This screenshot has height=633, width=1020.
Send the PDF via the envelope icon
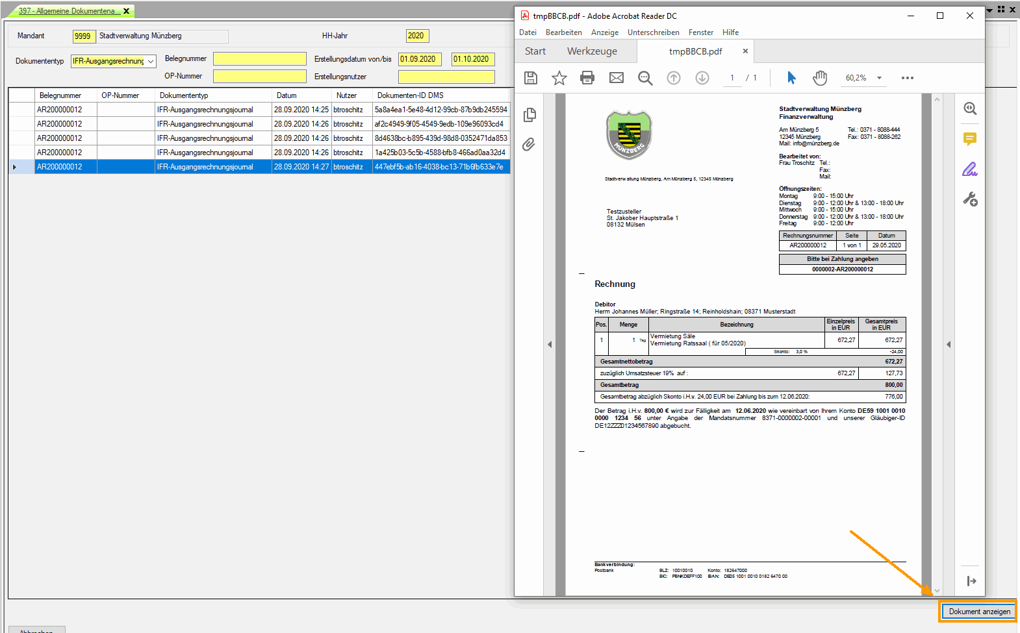[616, 78]
